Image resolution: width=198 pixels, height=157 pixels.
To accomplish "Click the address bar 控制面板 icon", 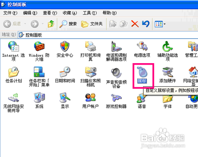I will coord(21,35).
